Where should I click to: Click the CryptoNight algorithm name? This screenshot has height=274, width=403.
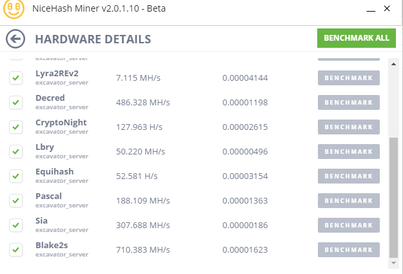61,123
